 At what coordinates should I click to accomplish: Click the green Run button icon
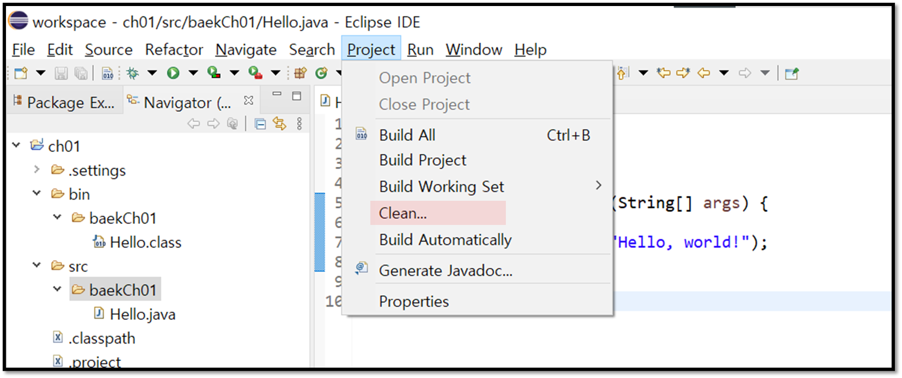pos(173,73)
